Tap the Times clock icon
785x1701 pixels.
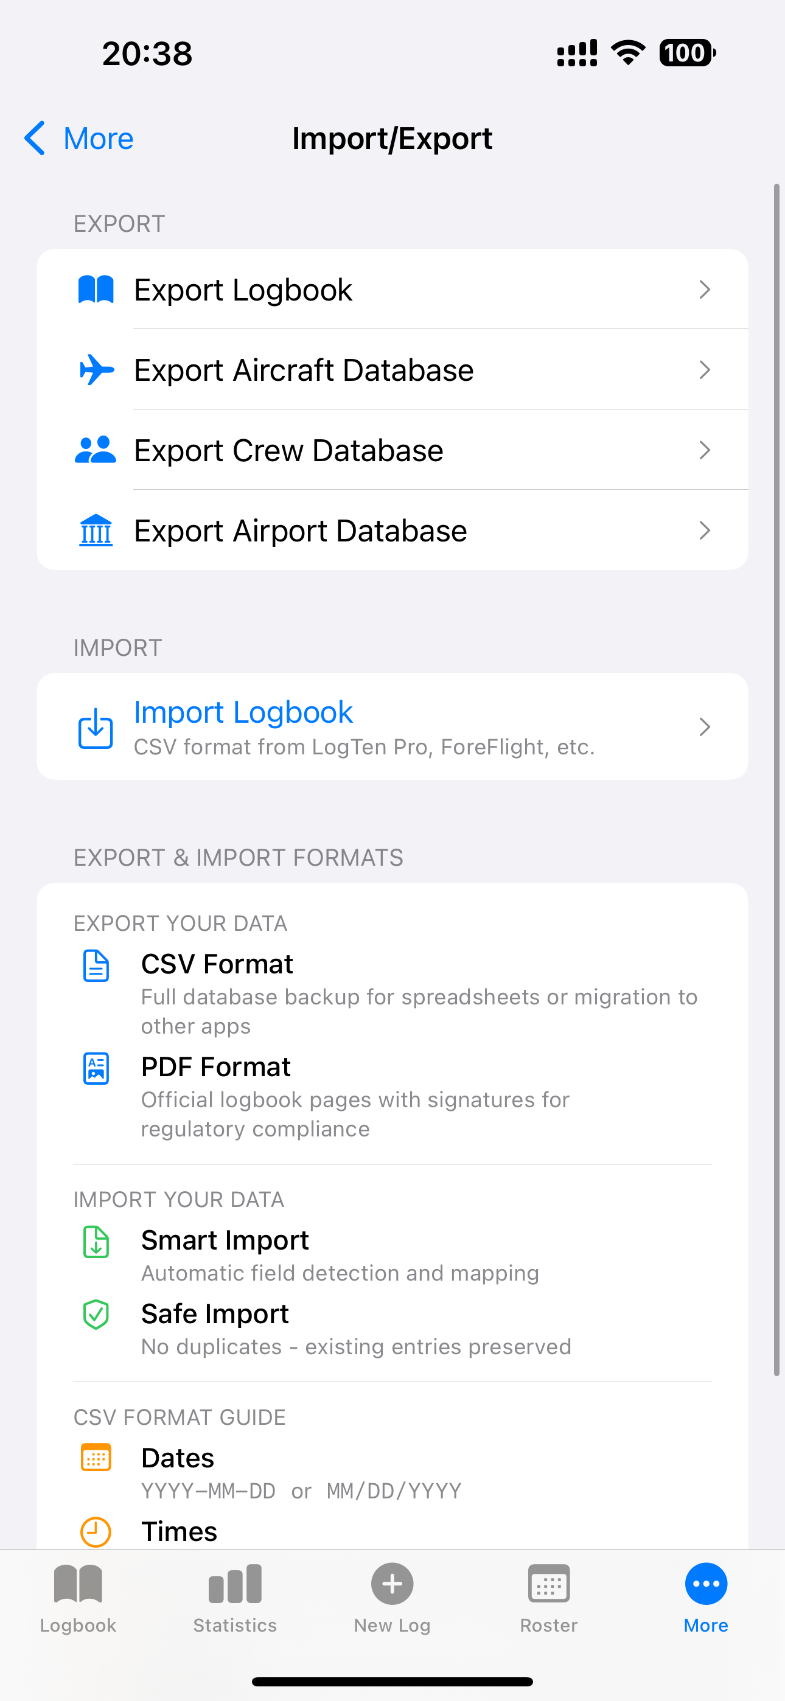point(95,1531)
